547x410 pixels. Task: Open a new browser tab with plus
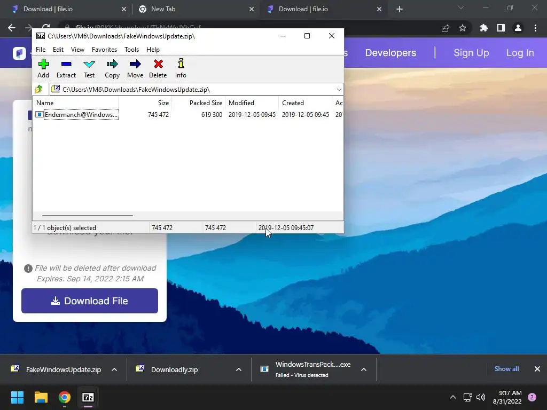(400, 10)
